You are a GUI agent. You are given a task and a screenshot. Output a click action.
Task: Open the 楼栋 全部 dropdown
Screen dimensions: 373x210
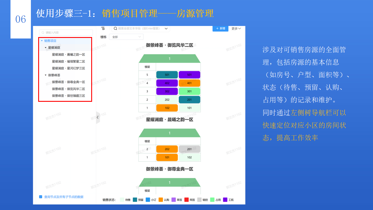click(126, 36)
